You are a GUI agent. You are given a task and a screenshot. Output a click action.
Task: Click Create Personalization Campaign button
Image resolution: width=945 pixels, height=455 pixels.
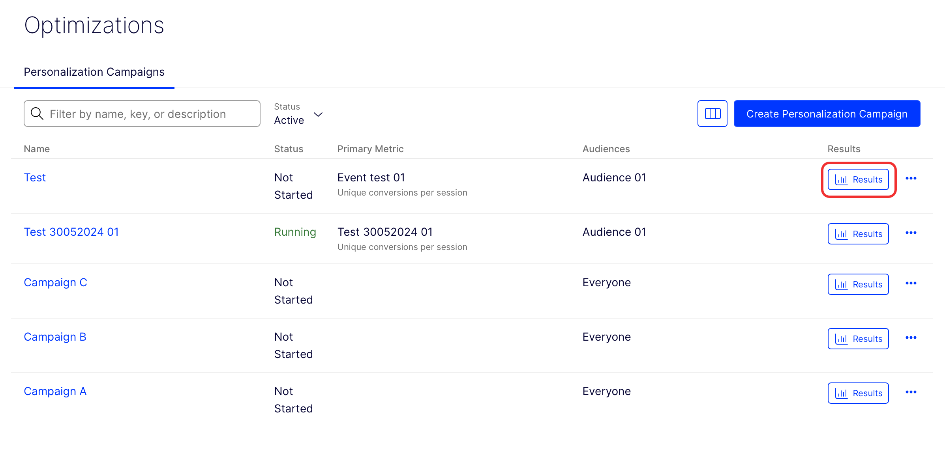point(827,114)
